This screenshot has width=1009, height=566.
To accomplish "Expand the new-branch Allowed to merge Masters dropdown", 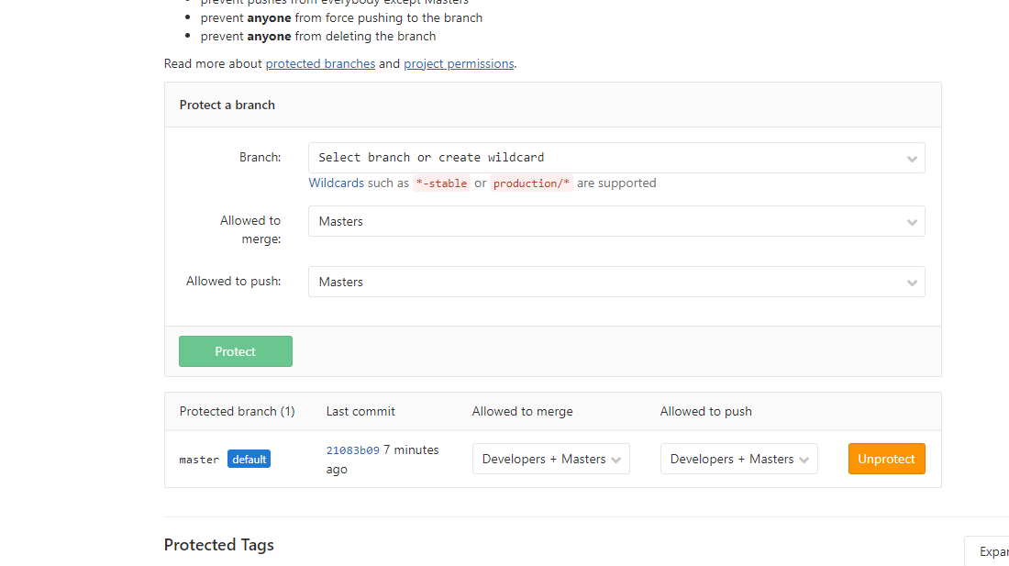I will [x=615, y=221].
